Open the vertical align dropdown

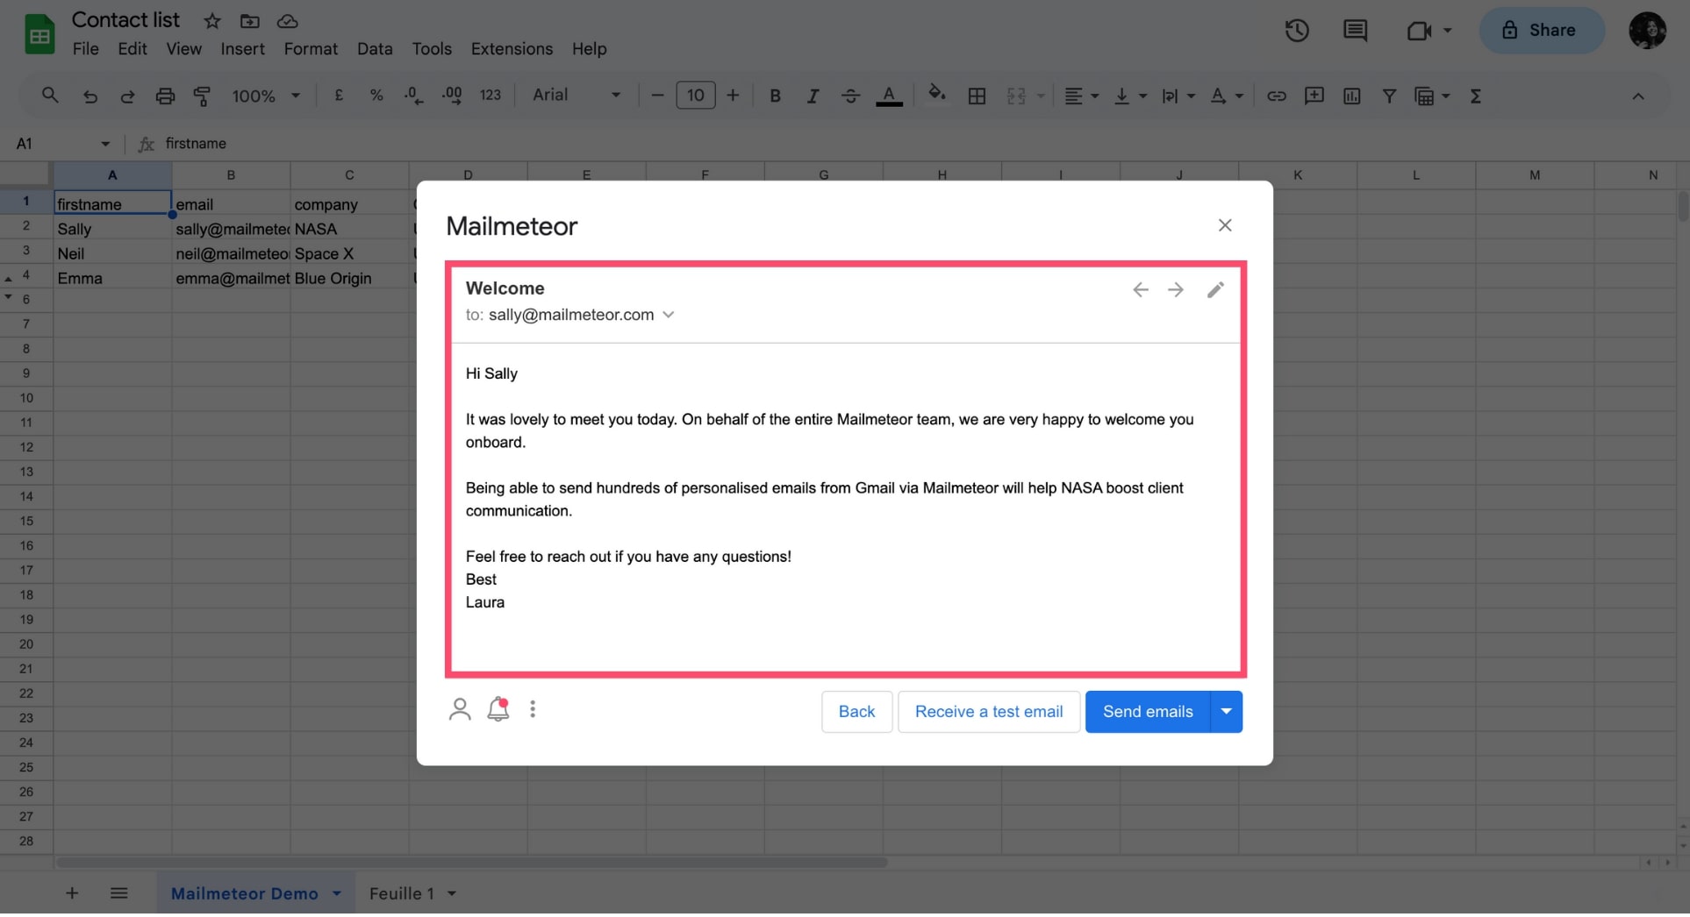(1130, 96)
